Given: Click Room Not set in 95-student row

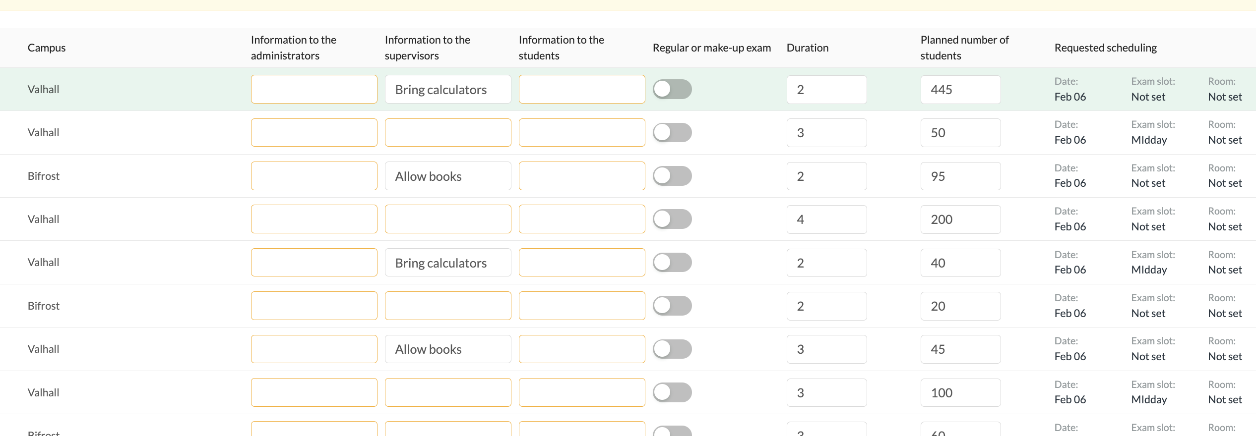Looking at the screenshot, I should (1225, 183).
